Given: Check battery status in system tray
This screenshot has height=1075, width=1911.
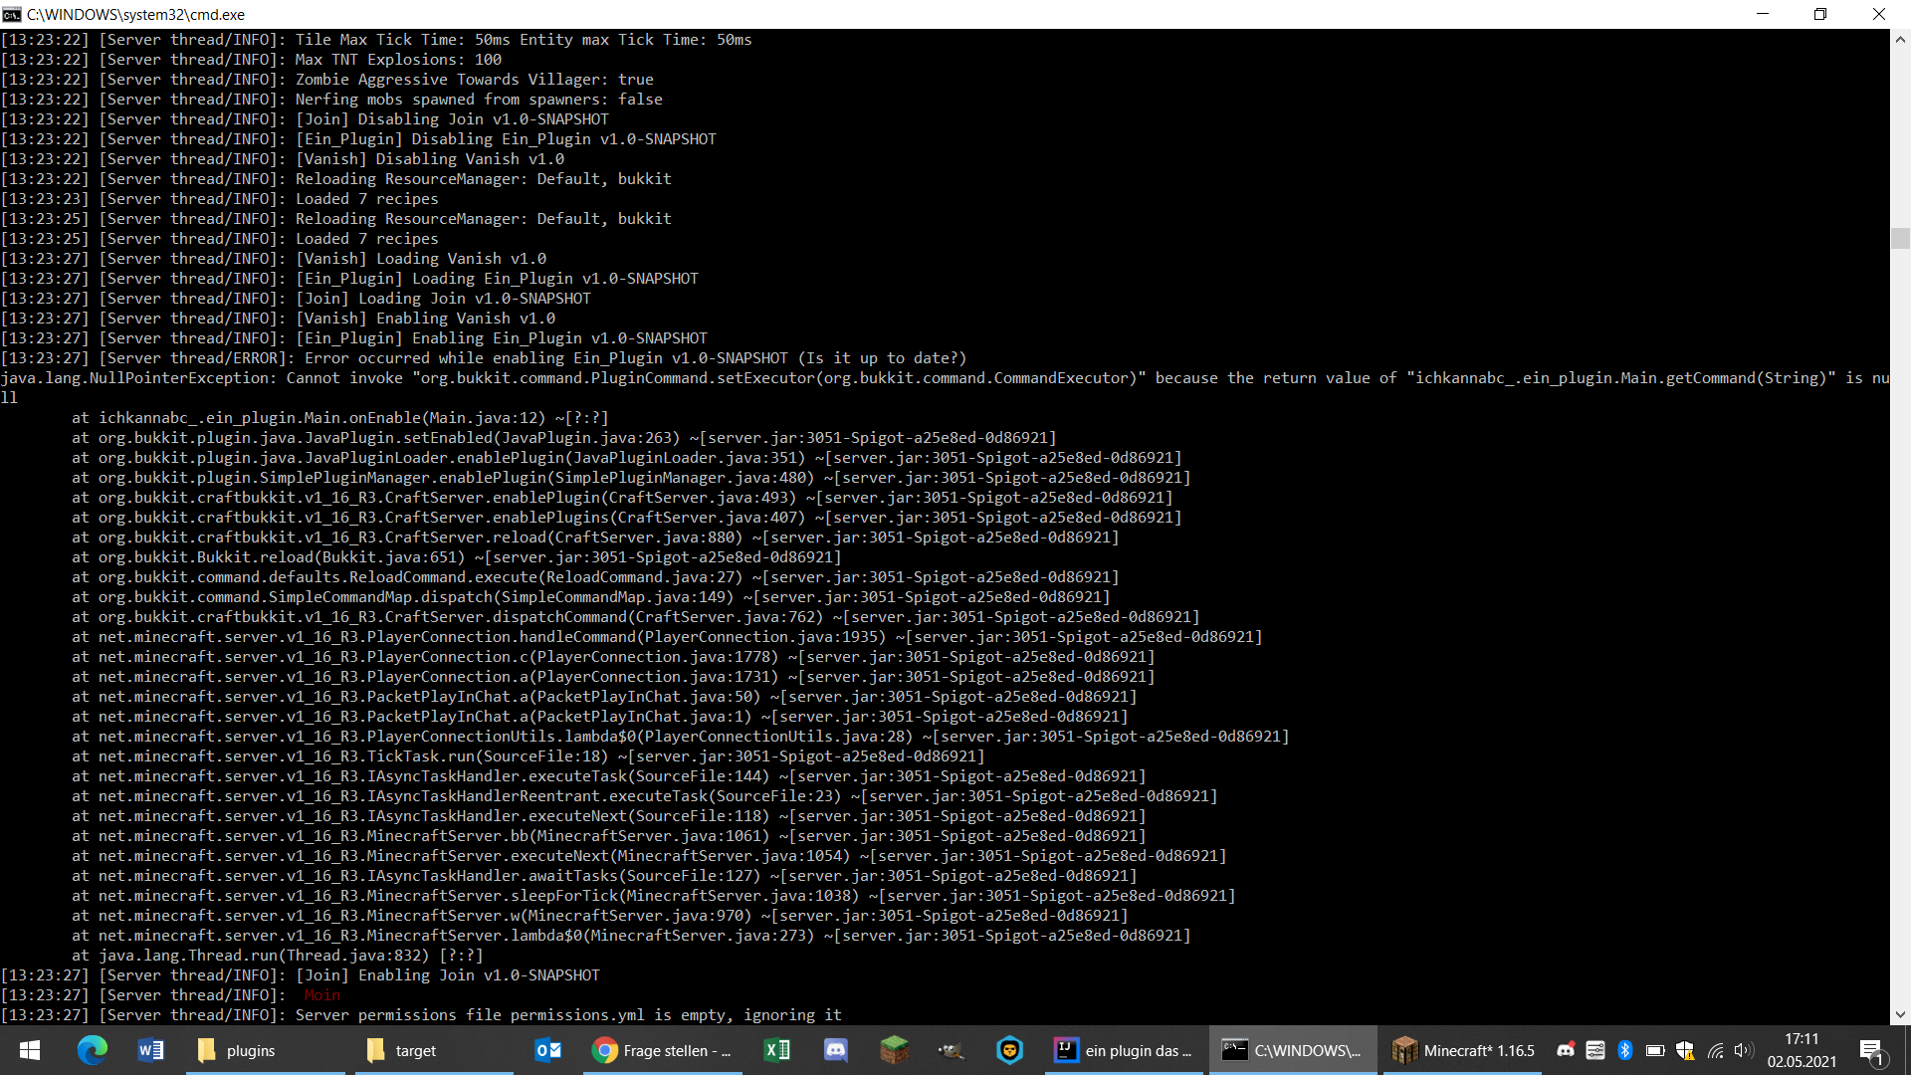Looking at the screenshot, I should 1655,1050.
